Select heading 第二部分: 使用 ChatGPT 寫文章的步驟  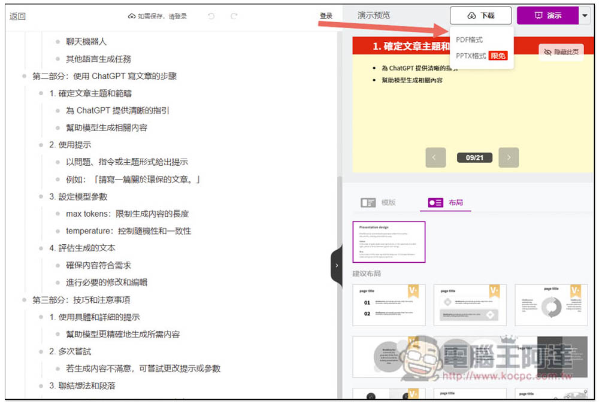[x=104, y=76]
